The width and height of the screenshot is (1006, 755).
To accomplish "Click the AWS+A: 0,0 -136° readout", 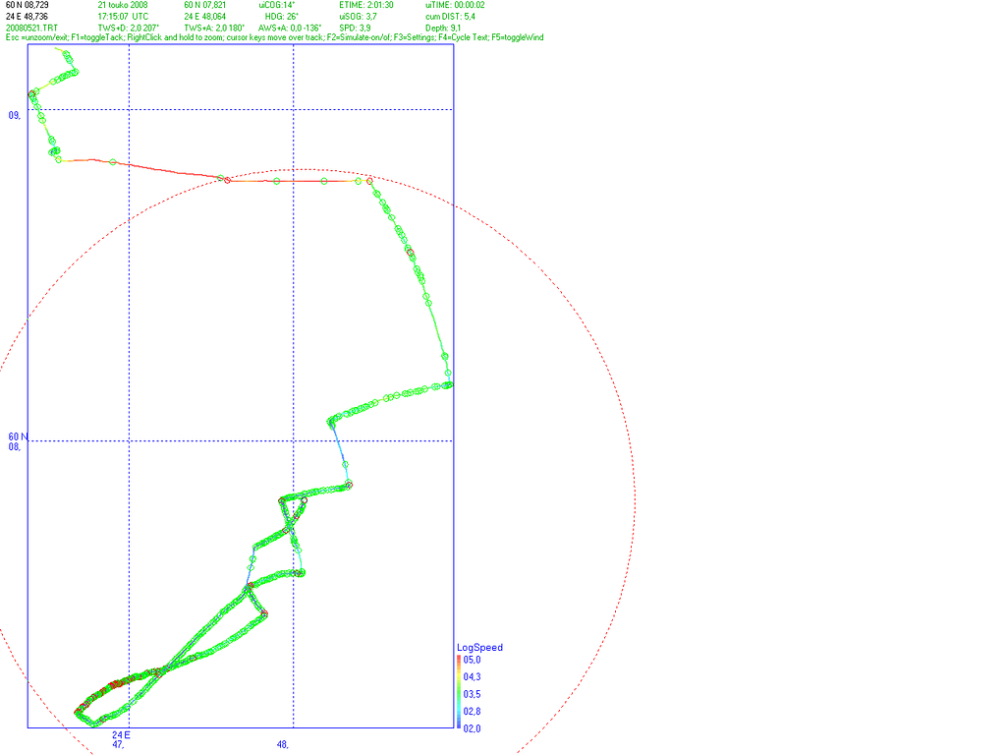I will 290,29.
